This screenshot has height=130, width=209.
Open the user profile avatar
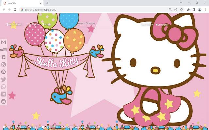(x=200, y=10)
